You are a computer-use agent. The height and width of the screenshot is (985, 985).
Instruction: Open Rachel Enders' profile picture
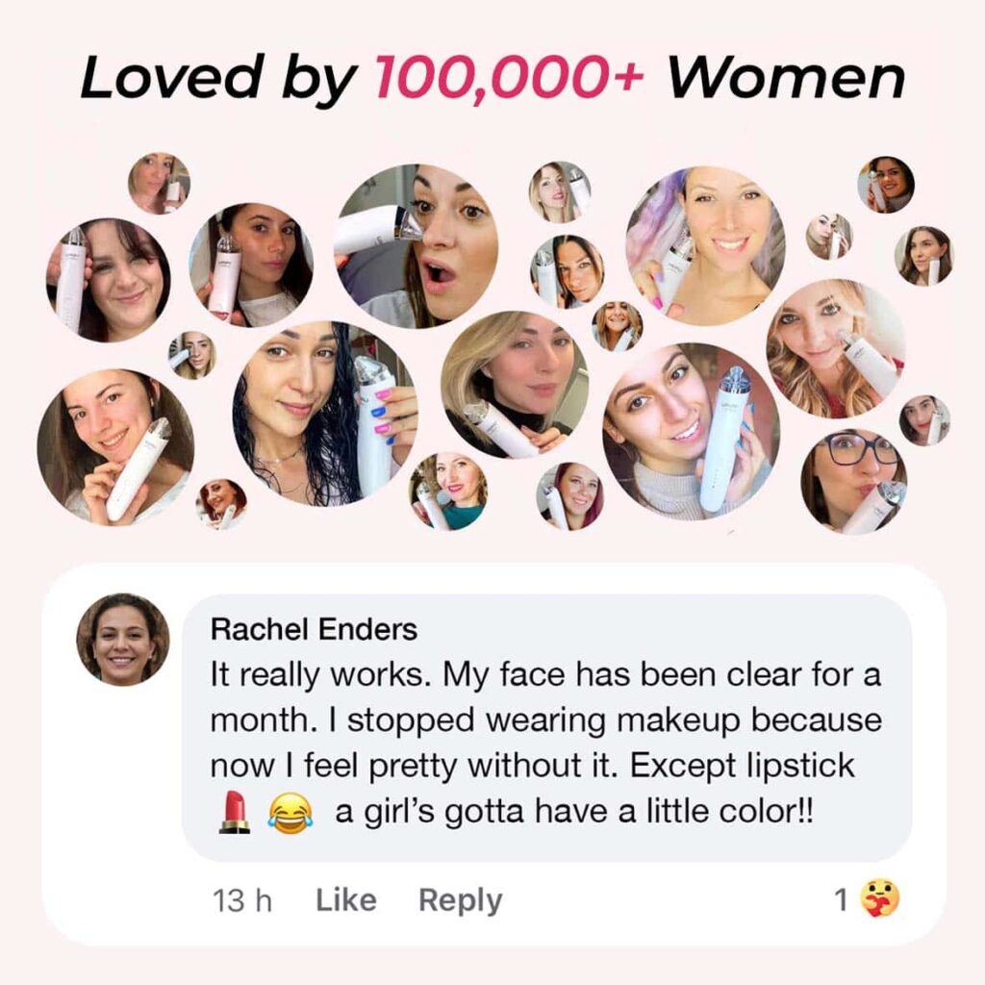pyautogui.click(x=122, y=639)
